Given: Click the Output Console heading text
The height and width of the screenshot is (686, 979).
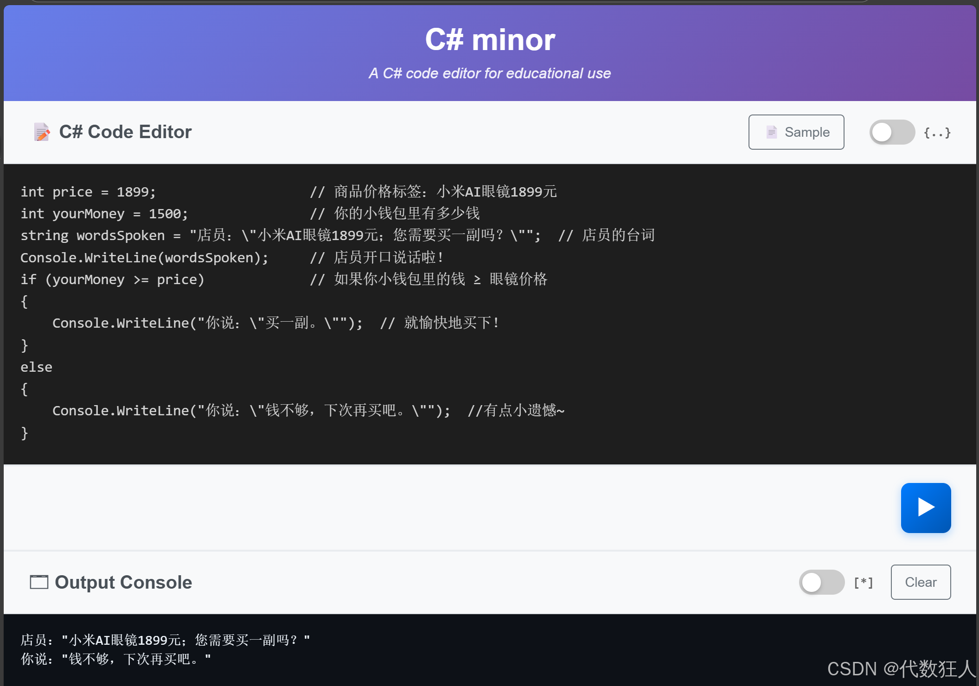Looking at the screenshot, I should click(x=122, y=582).
